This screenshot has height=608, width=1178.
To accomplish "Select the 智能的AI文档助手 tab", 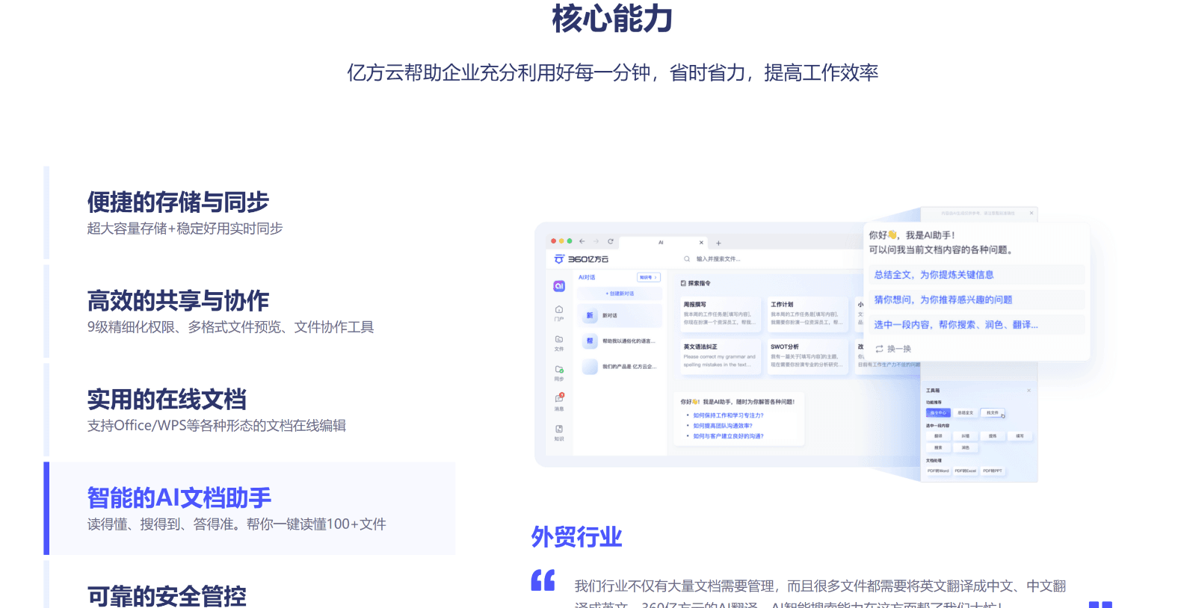I will [x=250, y=509].
